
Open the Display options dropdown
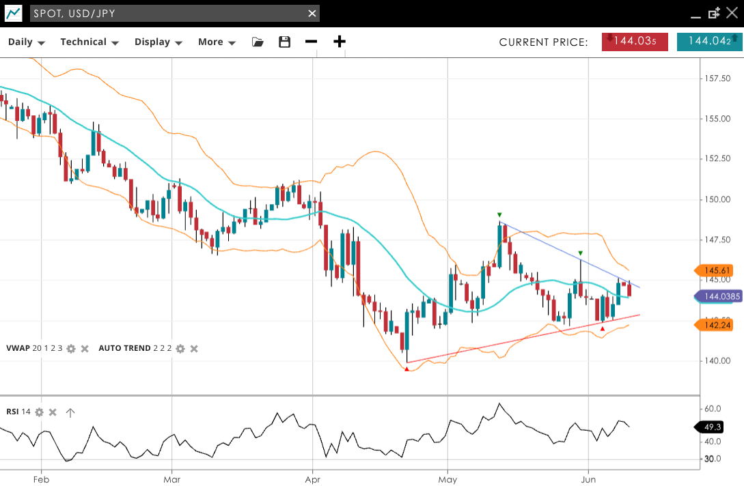click(159, 42)
